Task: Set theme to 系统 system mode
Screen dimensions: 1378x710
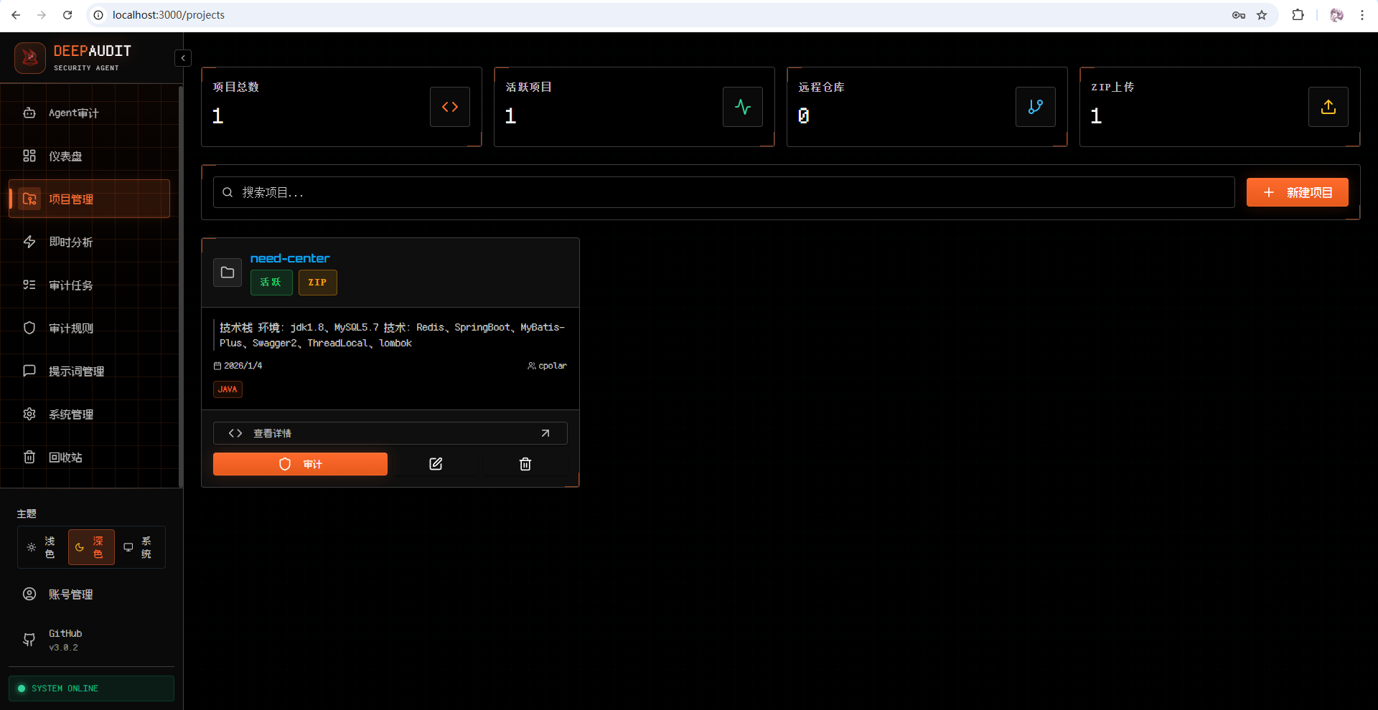Action: click(139, 547)
